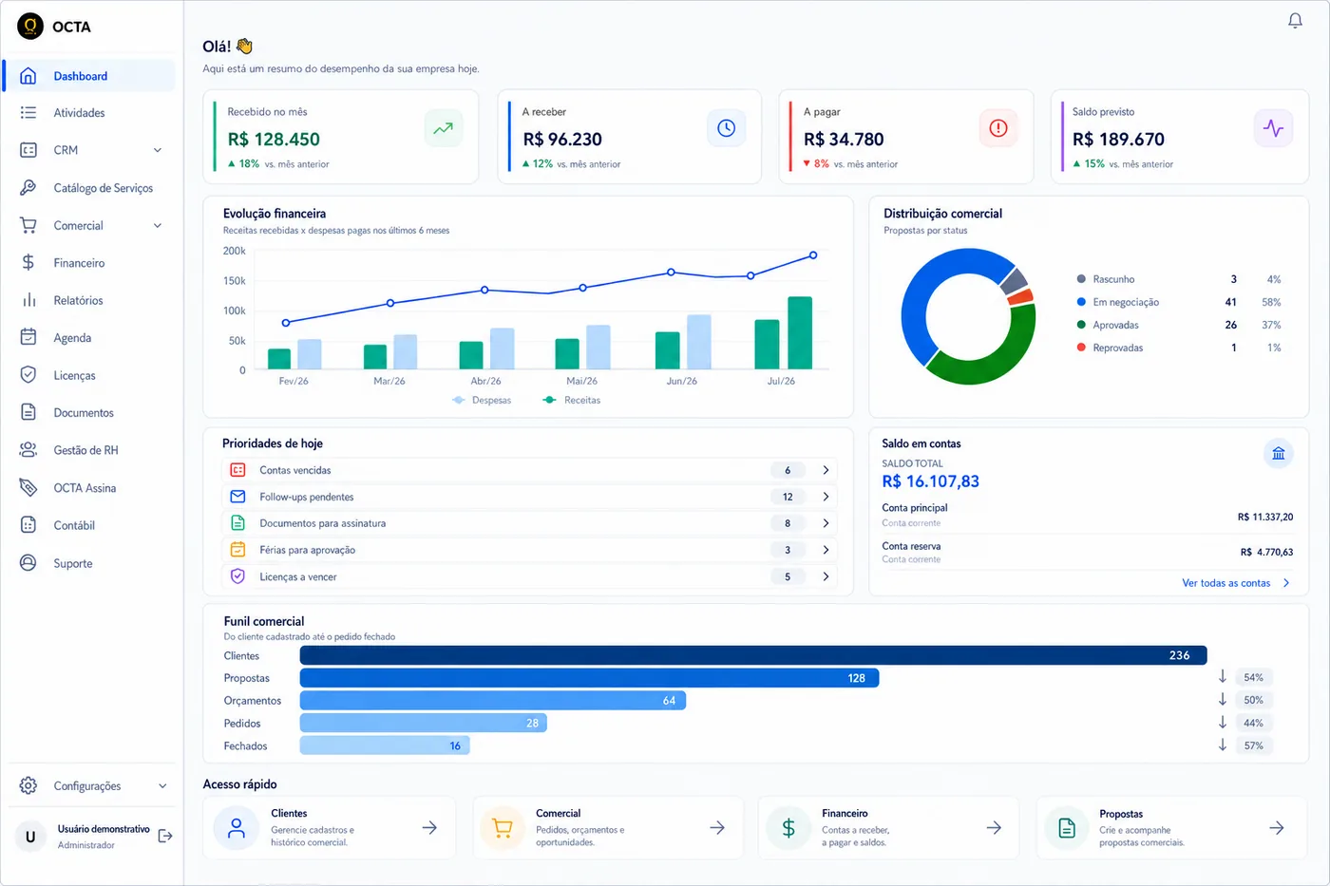The image size is (1330, 886).
Task: Open the Agenda sidebar item
Action: click(89, 338)
